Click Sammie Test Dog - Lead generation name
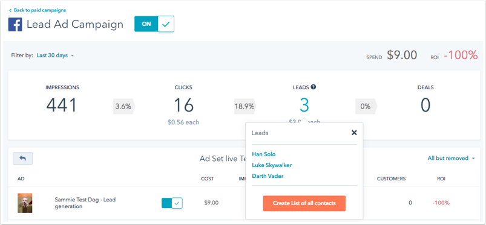The height and width of the screenshot is (225, 486). [85, 203]
